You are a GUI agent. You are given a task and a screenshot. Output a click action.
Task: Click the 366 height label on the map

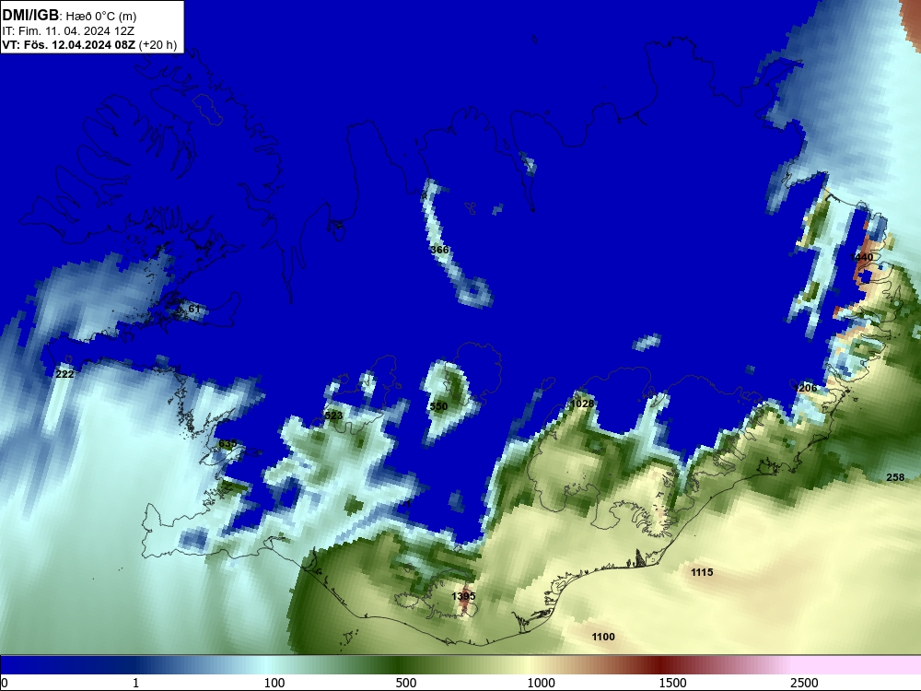tap(439, 250)
